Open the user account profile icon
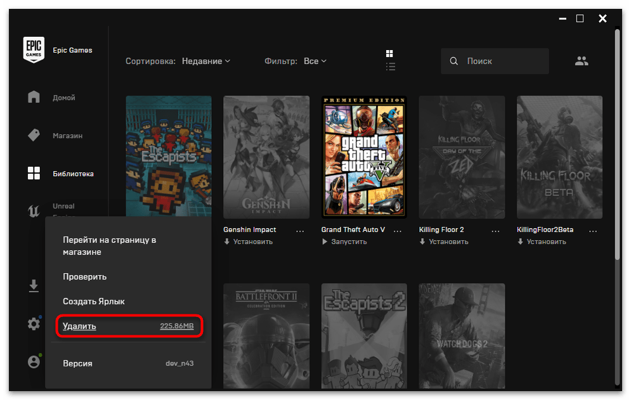This screenshot has height=400, width=631. tap(34, 362)
